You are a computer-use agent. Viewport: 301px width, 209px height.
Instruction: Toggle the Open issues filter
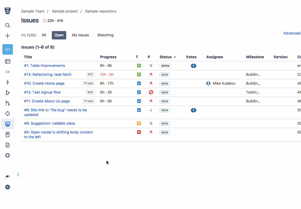59,35
